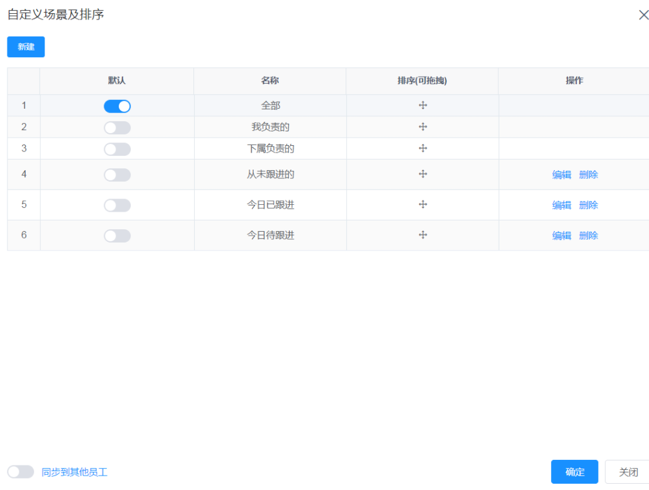Turn on the 同步到其他员工 switch
The height and width of the screenshot is (490, 649).
tap(20, 472)
